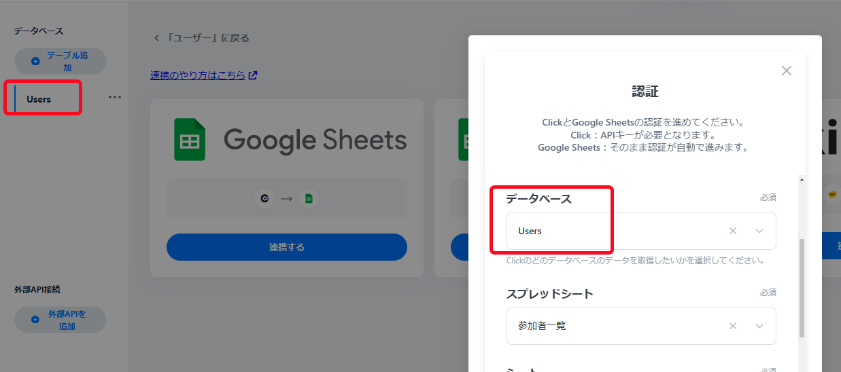Close the 認証 dialog with X
Image resolution: width=841 pixels, height=372 pixels.
point(787,71)
